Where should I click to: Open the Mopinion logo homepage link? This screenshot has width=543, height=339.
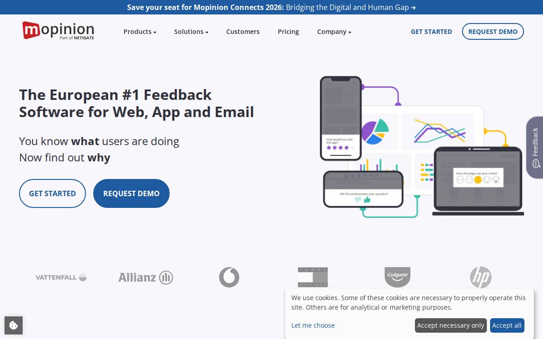[58, 30]
